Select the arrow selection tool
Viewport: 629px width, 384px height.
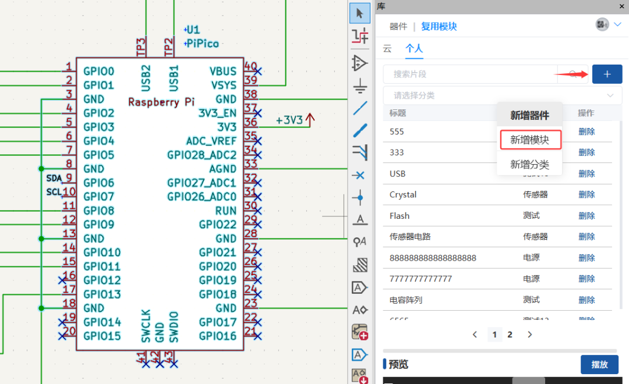360,12
